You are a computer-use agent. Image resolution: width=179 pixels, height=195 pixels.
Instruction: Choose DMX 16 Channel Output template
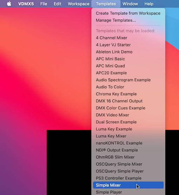tap(128, 101)
